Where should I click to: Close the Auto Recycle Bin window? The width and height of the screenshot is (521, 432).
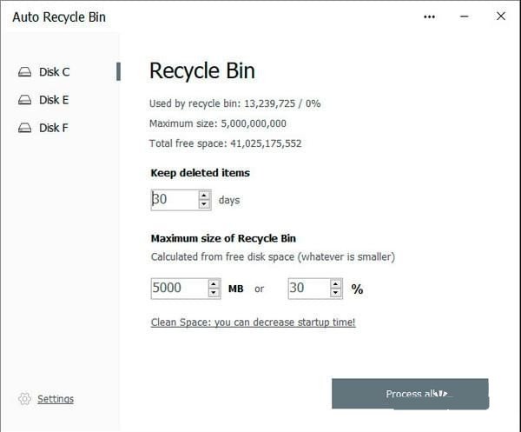[501, 17]
